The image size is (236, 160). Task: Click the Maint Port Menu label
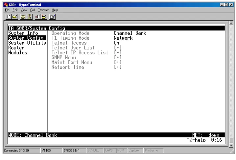(72, 62)
